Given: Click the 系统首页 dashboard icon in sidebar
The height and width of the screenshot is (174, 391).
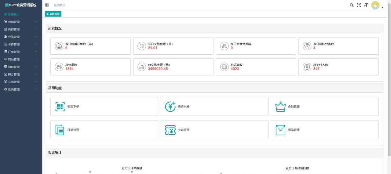Looking at the screenshot, I should tap(5, 14).
